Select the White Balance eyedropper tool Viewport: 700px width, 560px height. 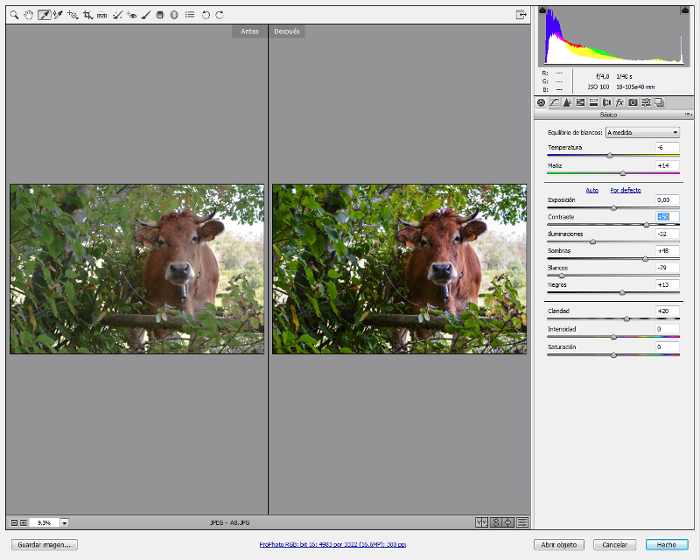pos(44,15)
